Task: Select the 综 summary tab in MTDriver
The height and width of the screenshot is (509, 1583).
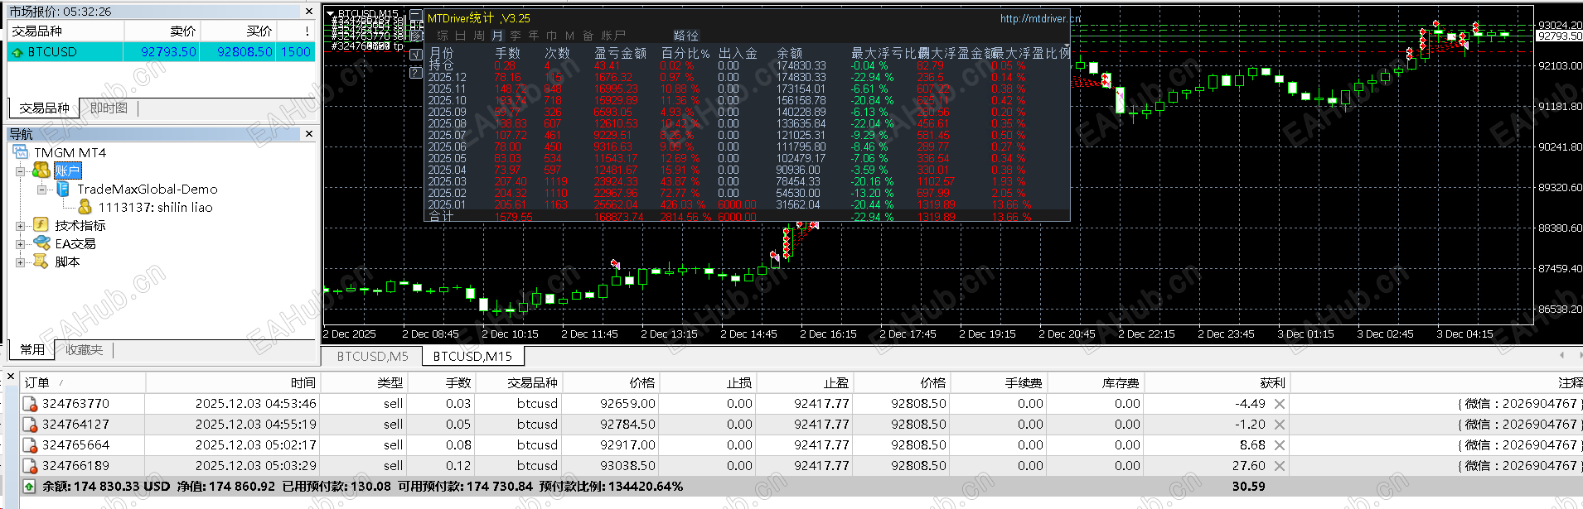Action: pos(443,36)
